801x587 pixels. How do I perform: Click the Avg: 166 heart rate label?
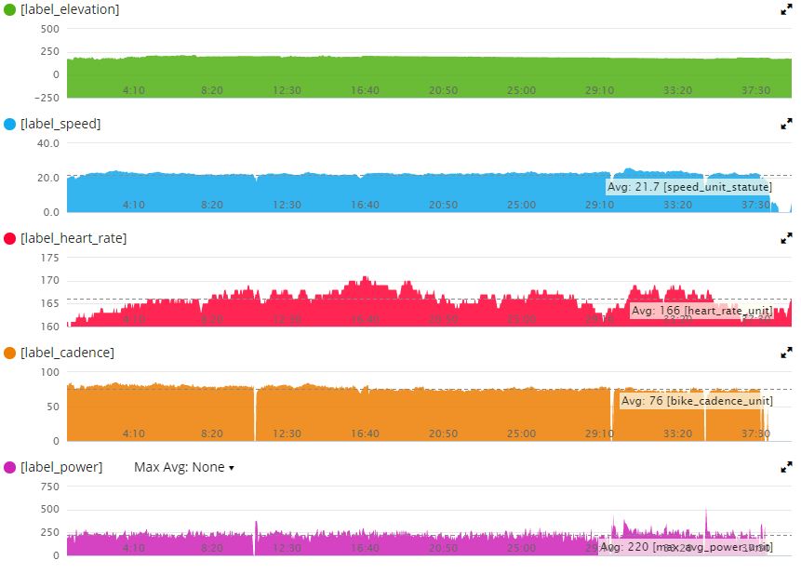pos(701,310)
